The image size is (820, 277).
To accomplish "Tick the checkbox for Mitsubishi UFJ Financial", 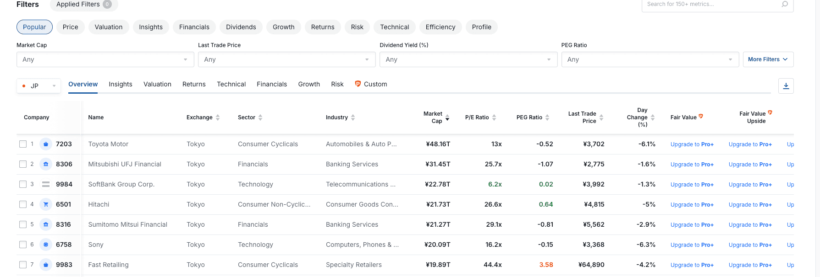I will [x=23, y=164].
